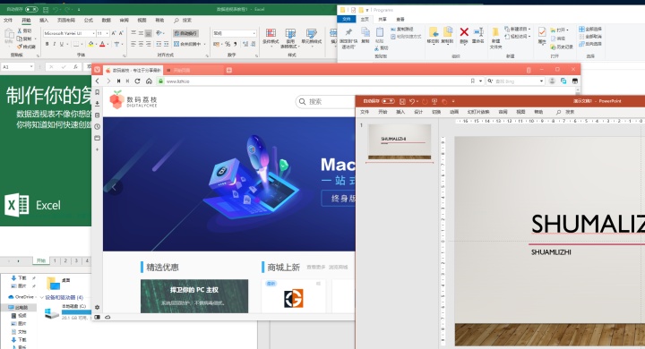Open the font color arrow in Excel
645x349 pixels.
tap(107, 45)
